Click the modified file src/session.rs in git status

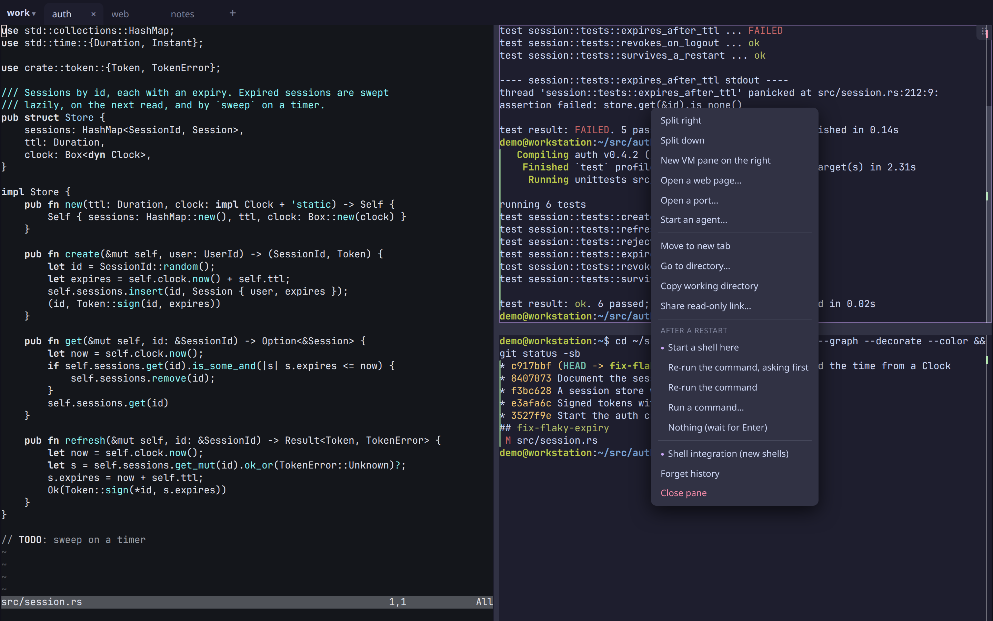557,441
